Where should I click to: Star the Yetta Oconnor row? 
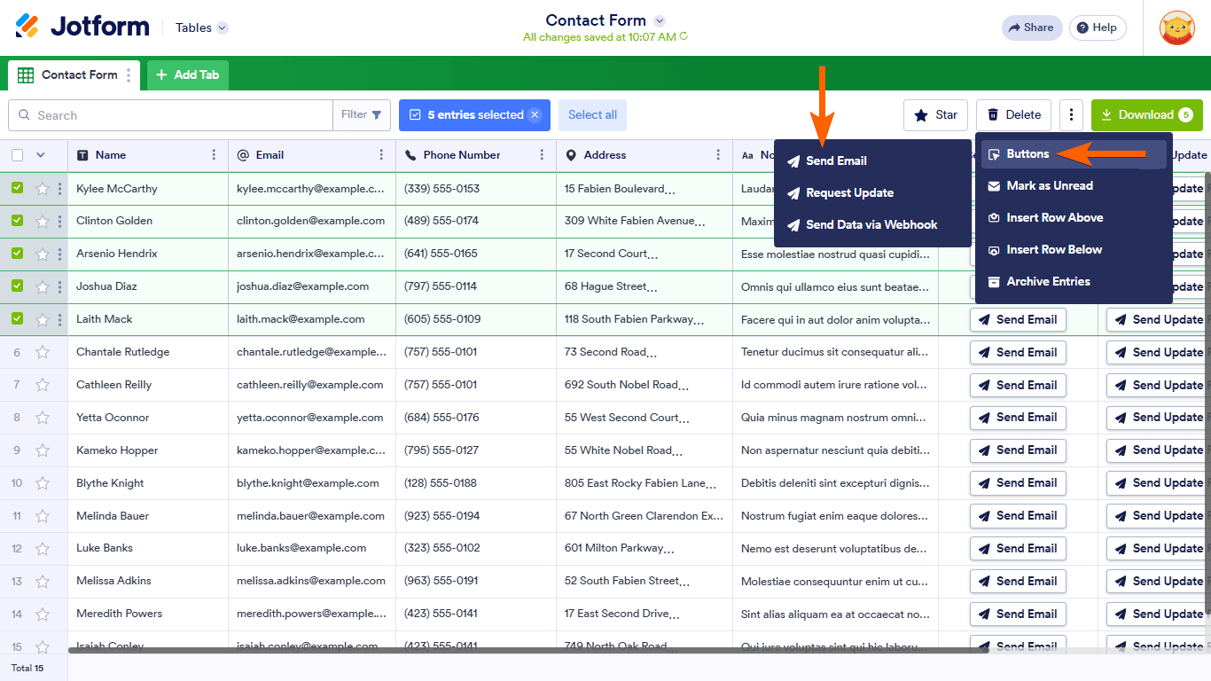tap(42, 418)
